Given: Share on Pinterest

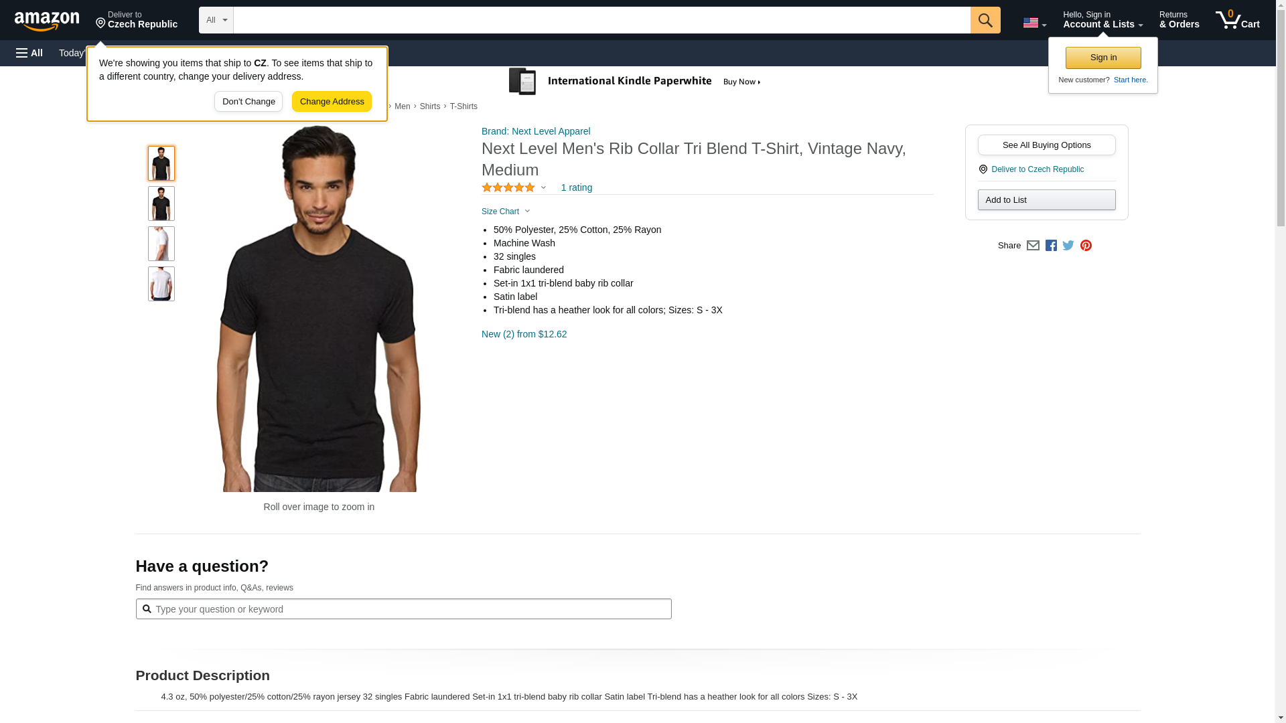Looking at the screenshot, I should (1086, 246).
